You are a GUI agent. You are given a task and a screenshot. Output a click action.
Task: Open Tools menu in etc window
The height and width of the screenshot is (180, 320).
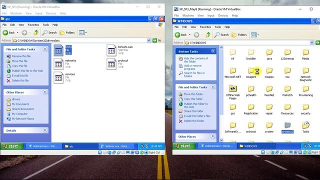click(x=45, y=25)
